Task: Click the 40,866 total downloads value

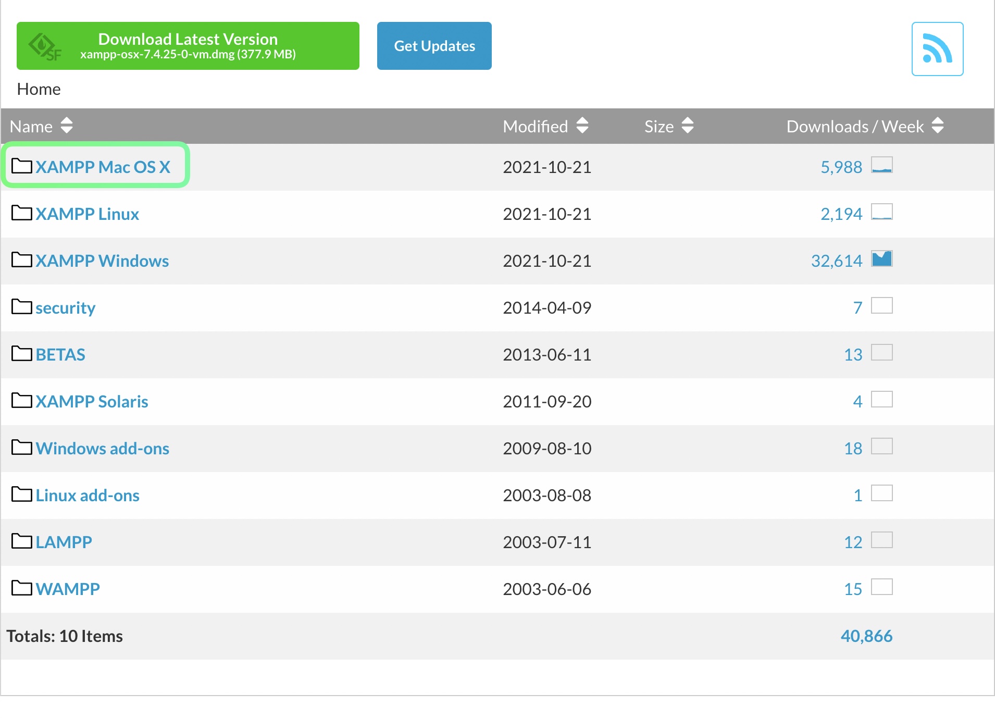Action: (x=866, y=636)
